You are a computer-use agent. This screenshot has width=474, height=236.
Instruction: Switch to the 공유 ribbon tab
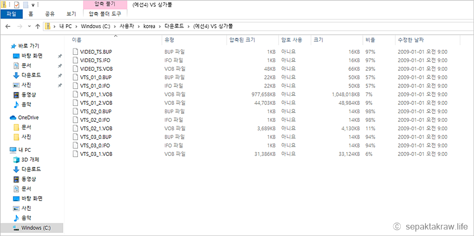pyautogui.click(x=50, y=14)
